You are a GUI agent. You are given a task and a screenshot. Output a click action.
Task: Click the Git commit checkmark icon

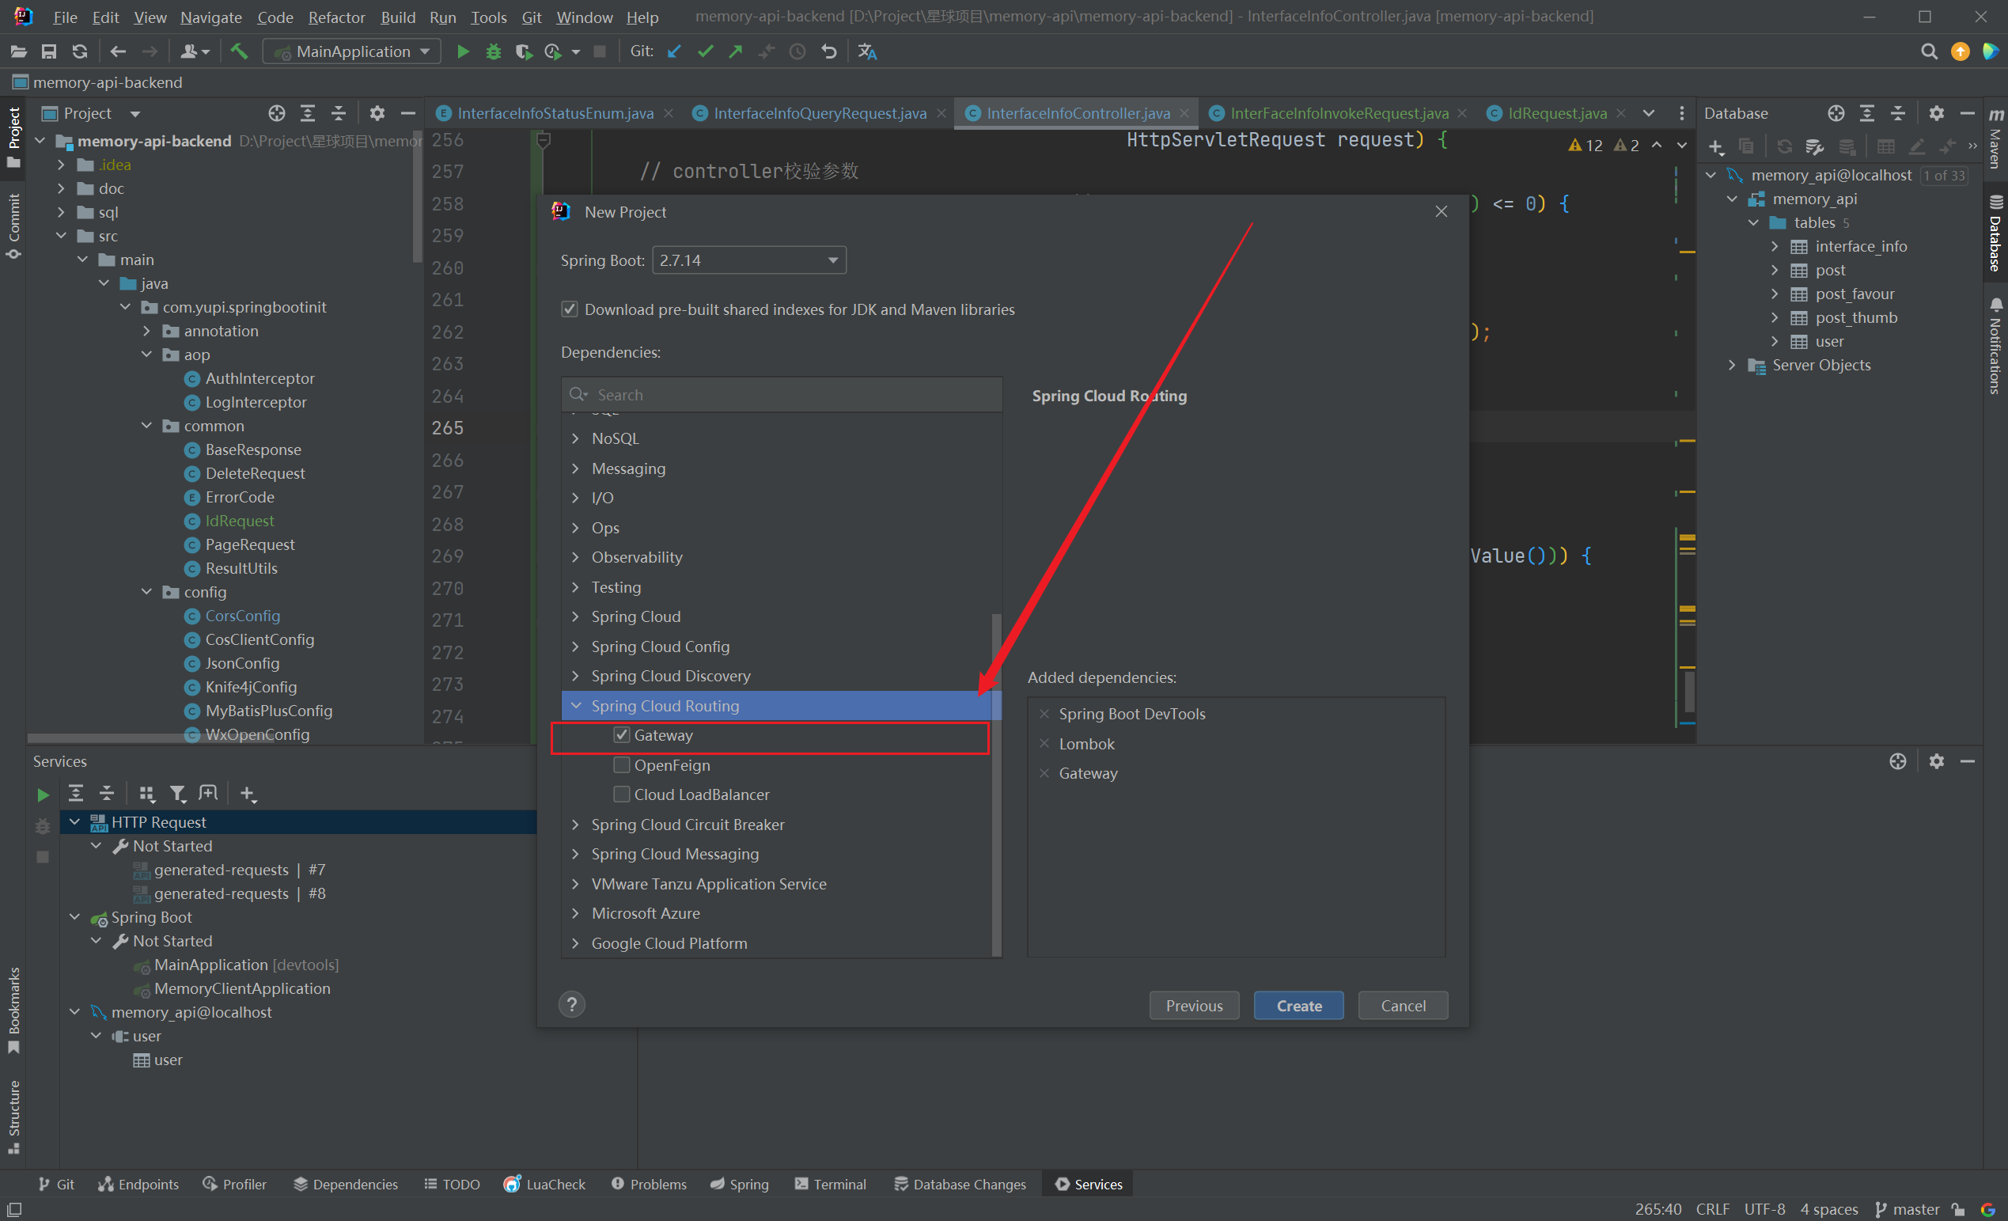[705, 51]
